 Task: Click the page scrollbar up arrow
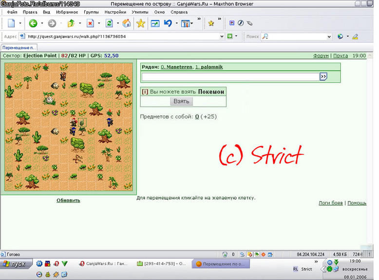point(370,56)
